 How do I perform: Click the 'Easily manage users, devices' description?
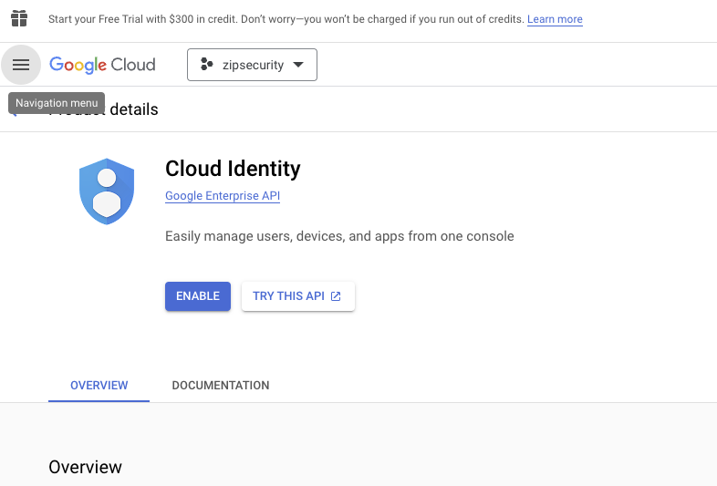[339, 236]
